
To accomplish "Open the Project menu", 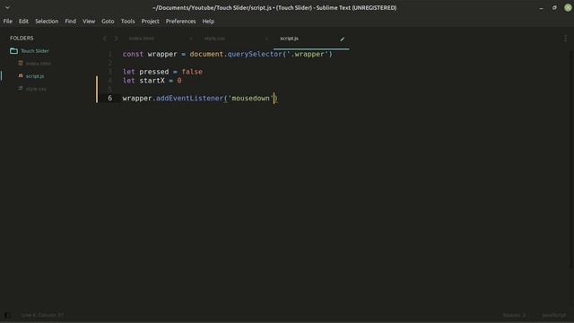I will [150, 22].
